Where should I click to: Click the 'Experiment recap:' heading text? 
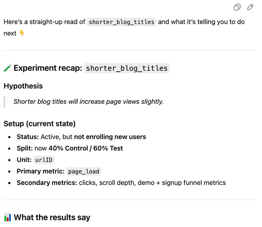(48, 68)
